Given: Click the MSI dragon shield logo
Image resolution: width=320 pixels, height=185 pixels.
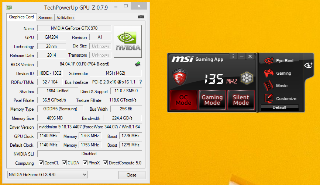Looking at the screenshot, I should coord(179,77).
